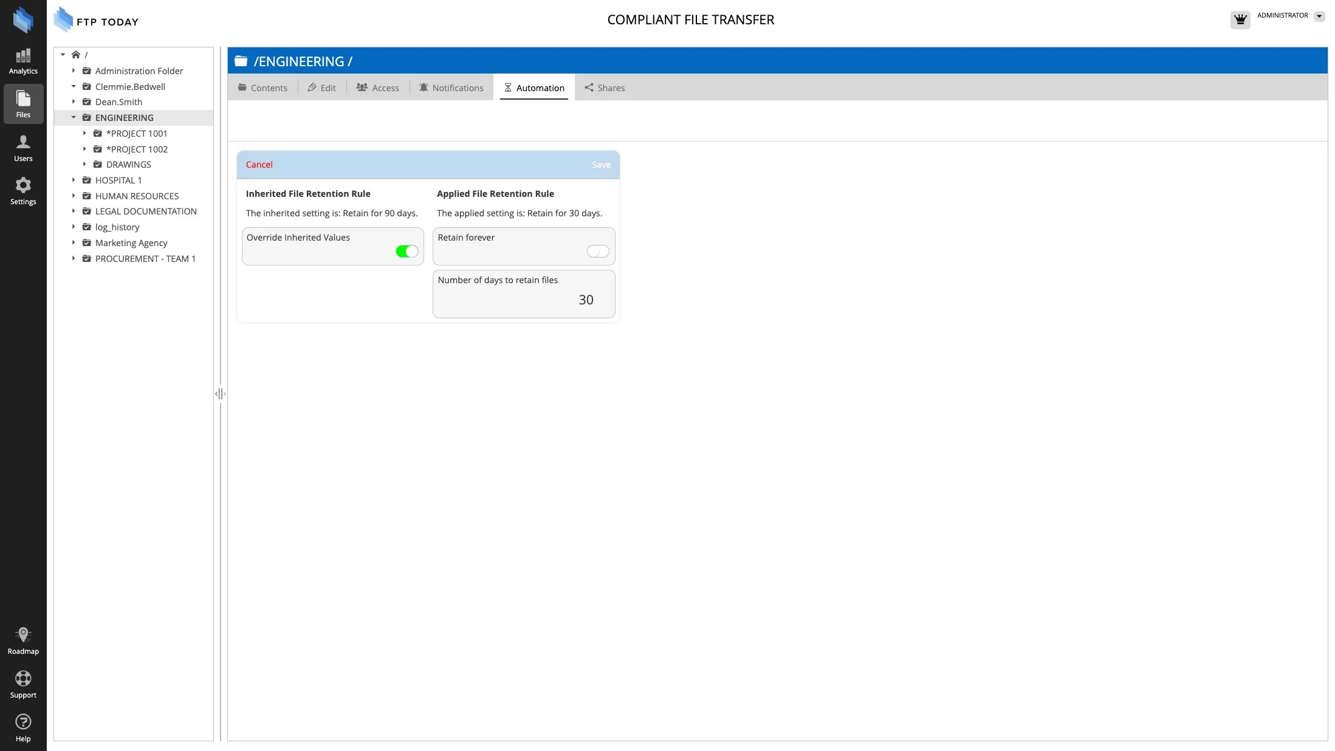Click the home root folder icon
This screenshot has width=1335, height=751.
point(76,55)
